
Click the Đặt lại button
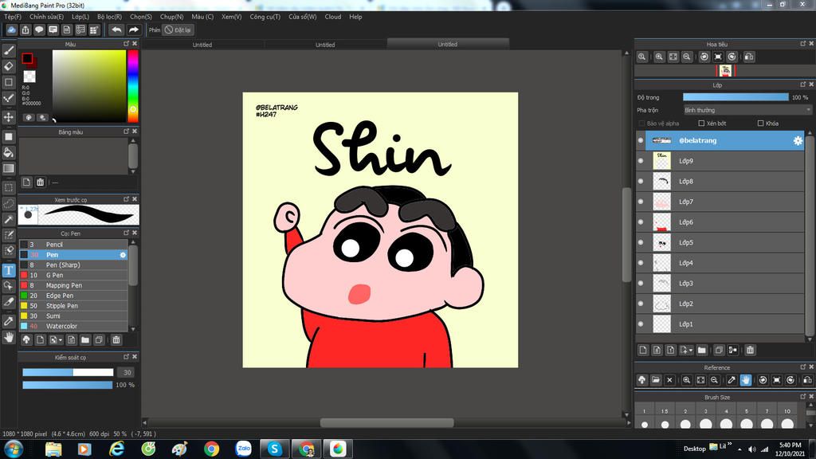178,29
